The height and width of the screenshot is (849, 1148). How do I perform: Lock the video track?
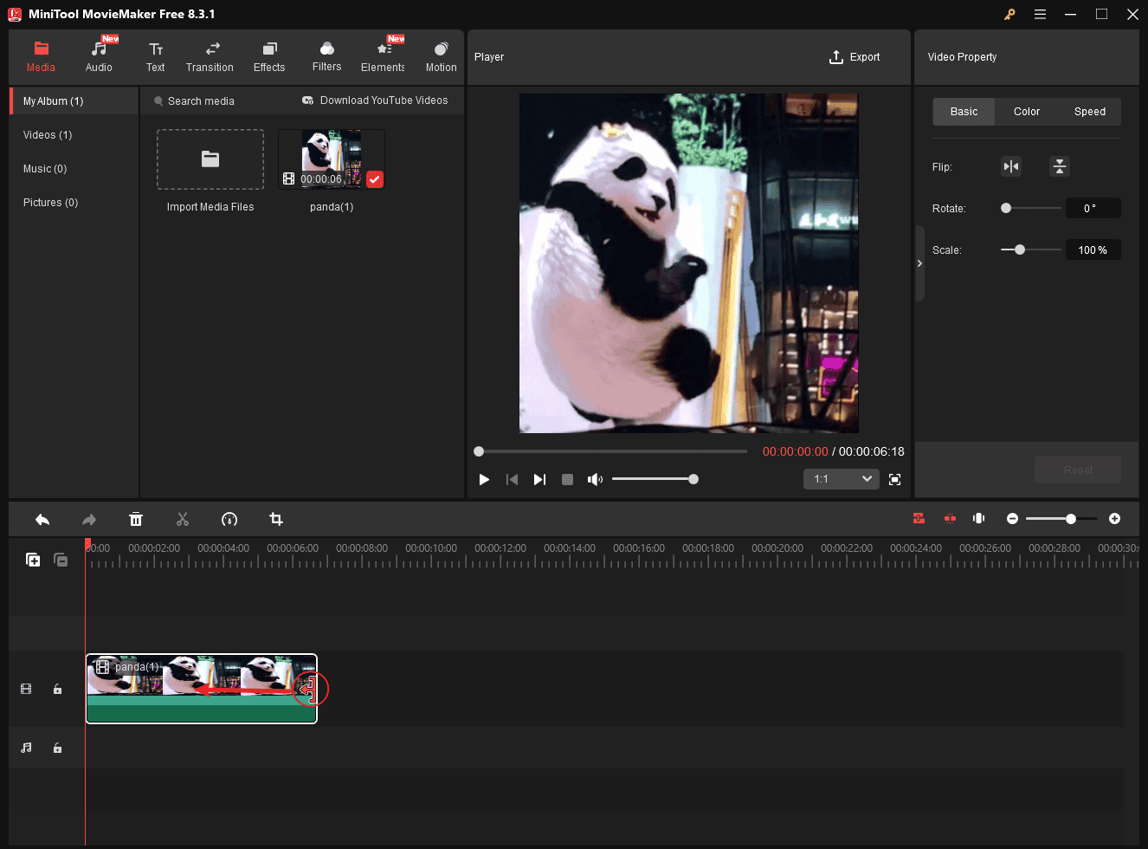[x=57, y=689]
